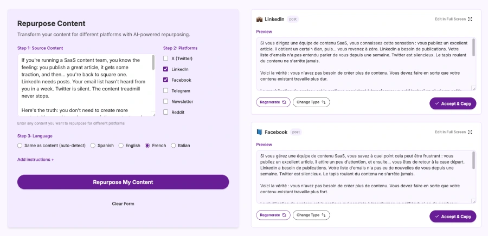Tick the Reddit platform checkbox

coord(166,113)
